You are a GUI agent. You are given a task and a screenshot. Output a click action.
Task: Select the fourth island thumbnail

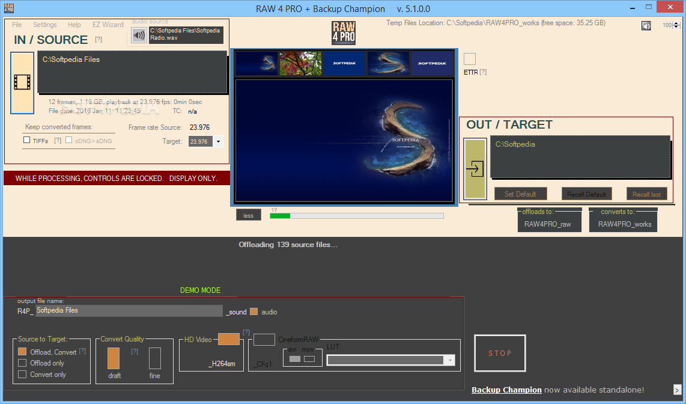(x=389, y=64)
